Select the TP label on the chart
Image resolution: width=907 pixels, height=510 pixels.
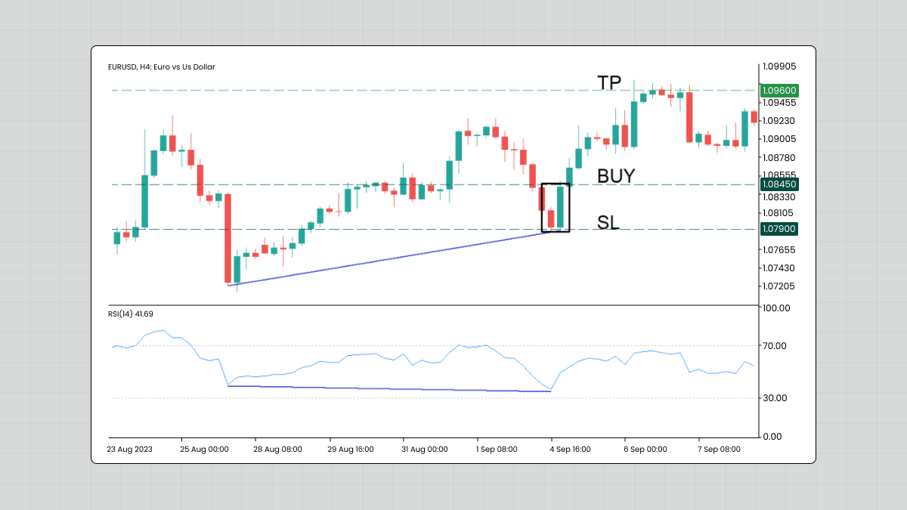click(x=608, y=82)
